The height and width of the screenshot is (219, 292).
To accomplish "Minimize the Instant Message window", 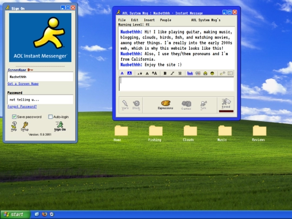I will tap(225, 12).
